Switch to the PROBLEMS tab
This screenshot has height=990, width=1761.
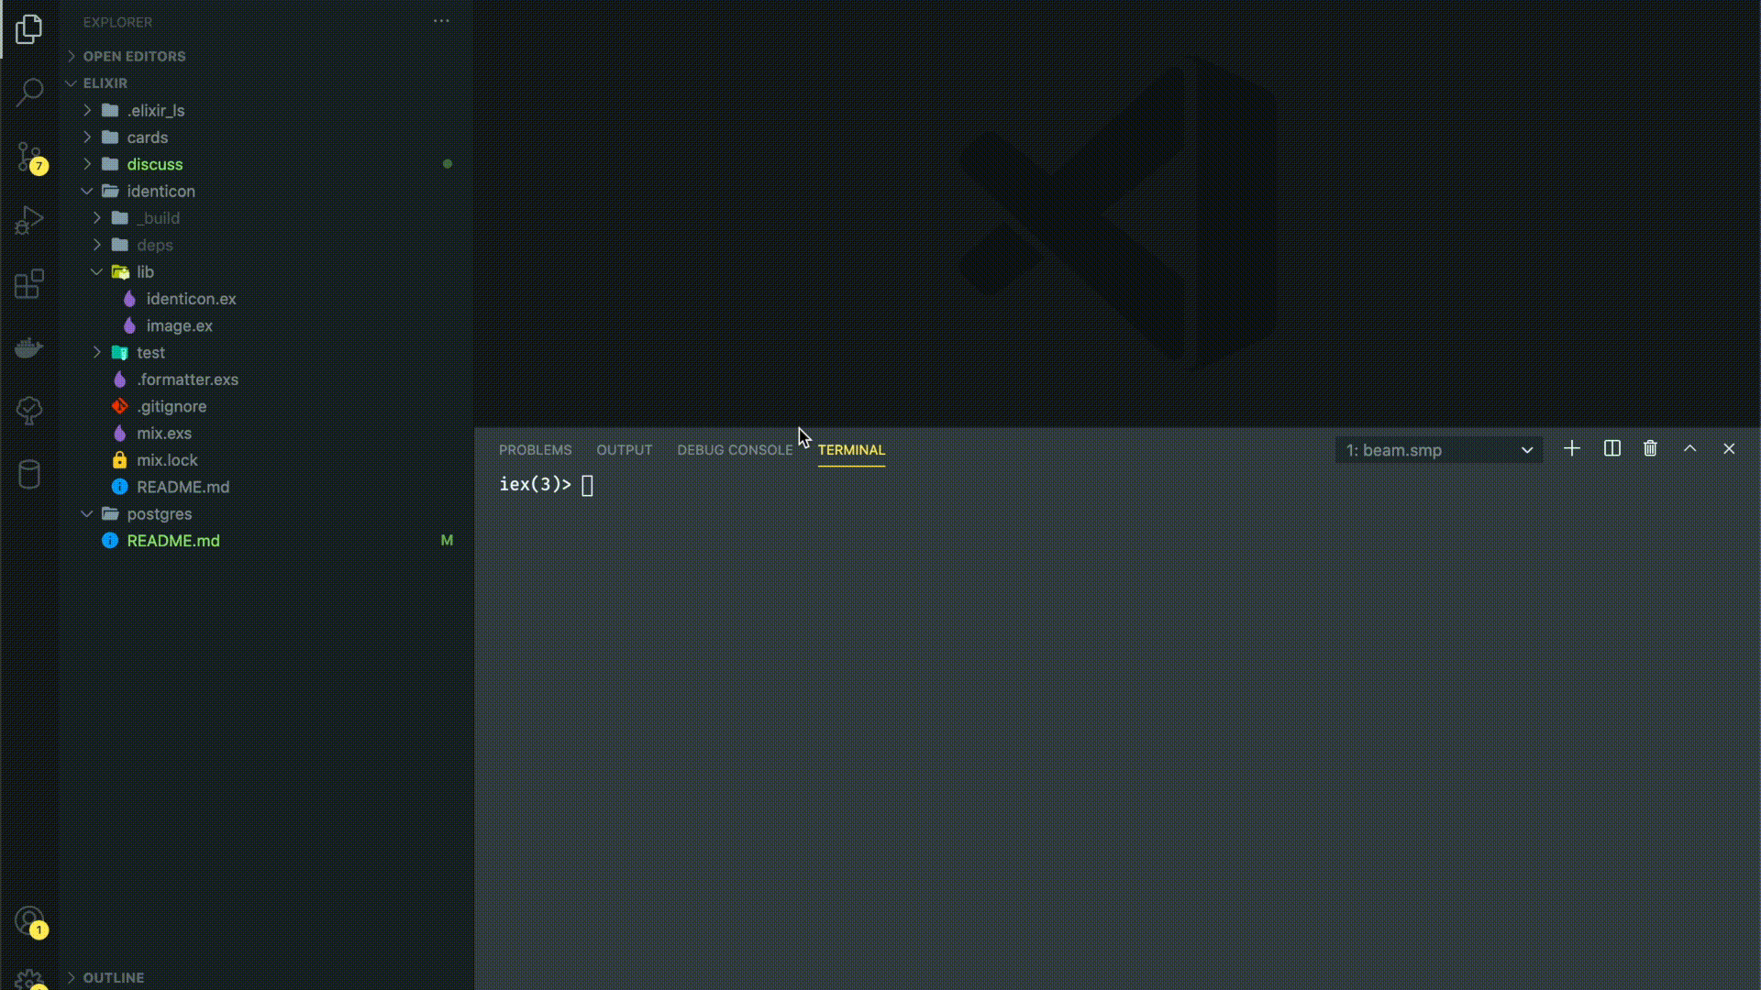(x=535, y=450)
